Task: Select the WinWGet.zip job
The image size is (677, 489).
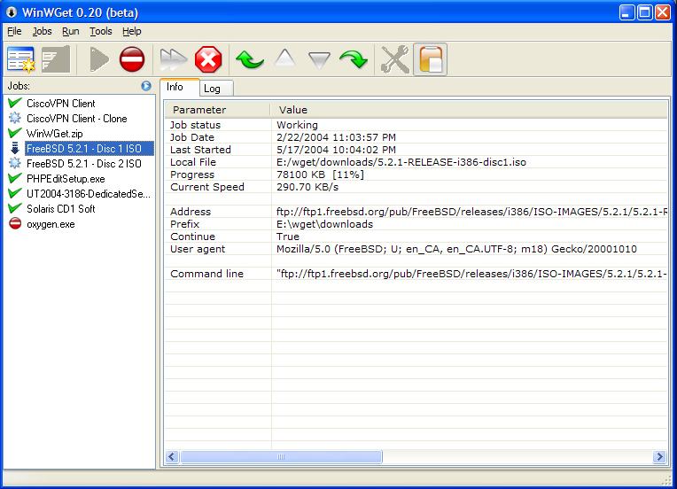Action: 54,134
